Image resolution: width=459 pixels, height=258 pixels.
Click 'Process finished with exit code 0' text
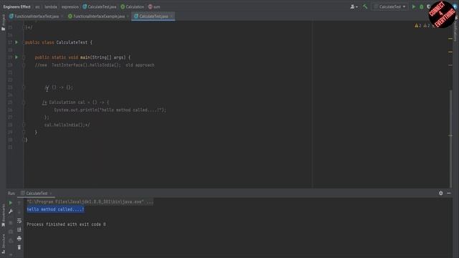click(66, 224)
